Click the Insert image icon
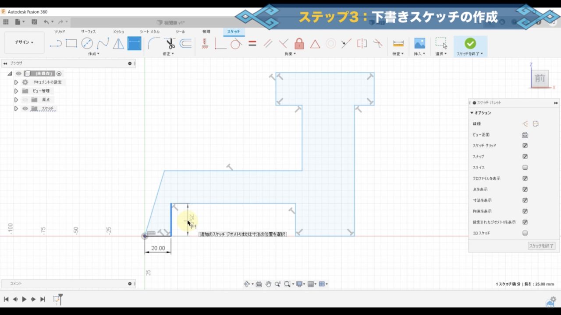 click(419, 43)
